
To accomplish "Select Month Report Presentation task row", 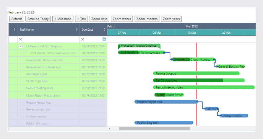I will click(x=58, y=95).
